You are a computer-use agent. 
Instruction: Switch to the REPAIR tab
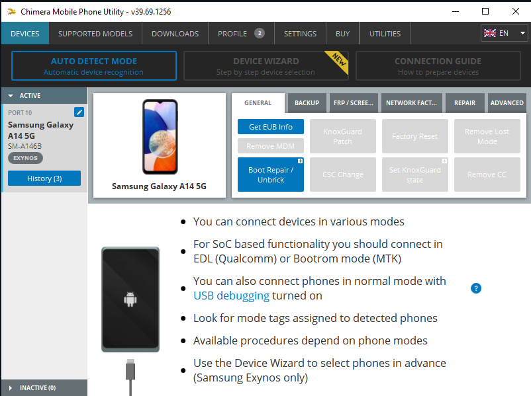pos(465,103)
